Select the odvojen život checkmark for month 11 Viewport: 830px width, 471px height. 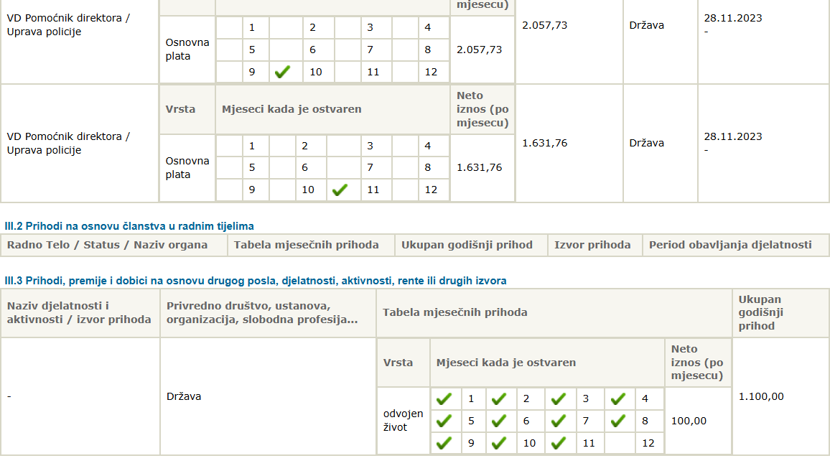click(x=558, y=443)
